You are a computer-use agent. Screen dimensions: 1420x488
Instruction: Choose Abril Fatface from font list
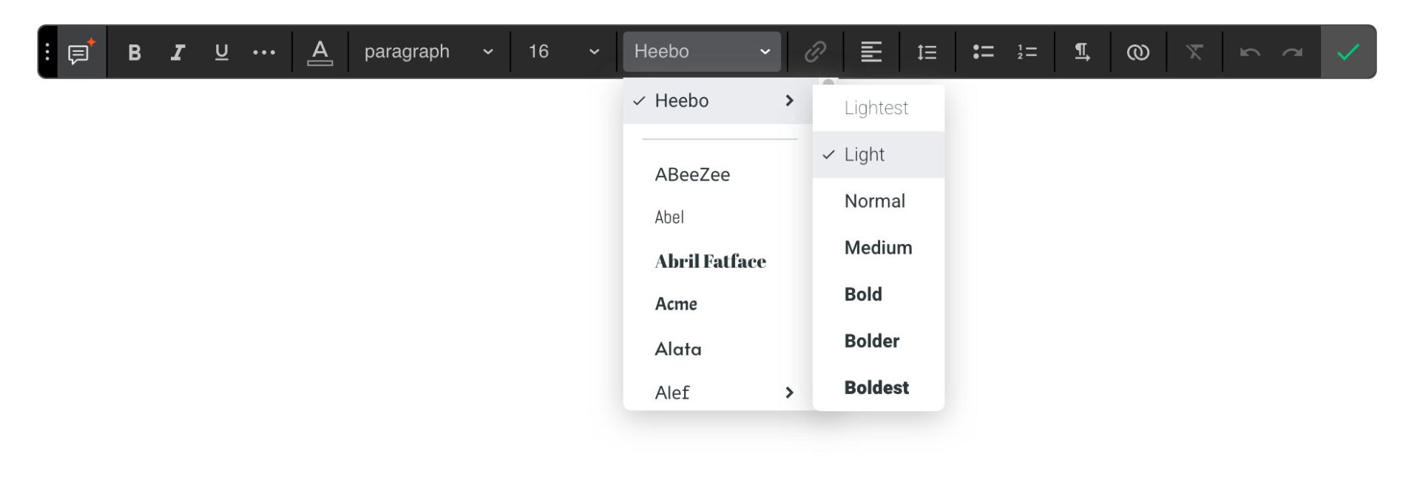710,261
